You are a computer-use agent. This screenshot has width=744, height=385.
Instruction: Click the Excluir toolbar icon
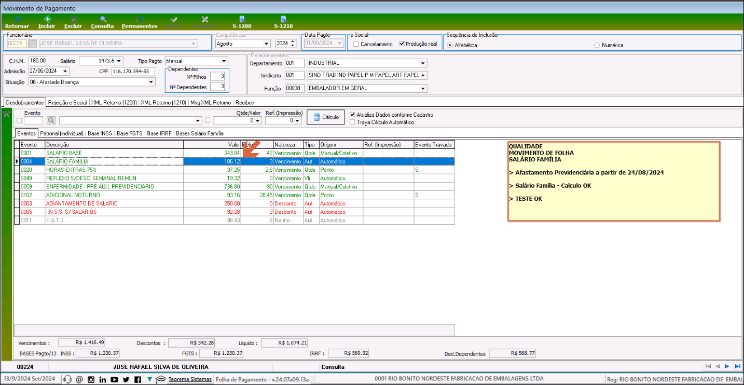(x=73, y=19)
